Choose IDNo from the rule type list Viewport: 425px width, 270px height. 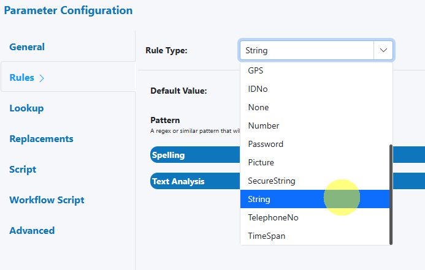click(315, 89)
